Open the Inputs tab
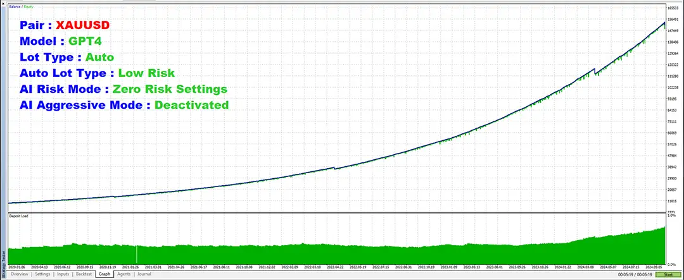This screenshot has width=684, height=280. 63,274
